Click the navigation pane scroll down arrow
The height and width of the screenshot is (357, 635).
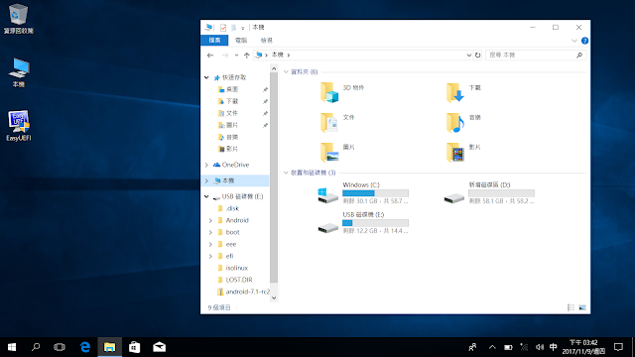(x=274, y=297)
